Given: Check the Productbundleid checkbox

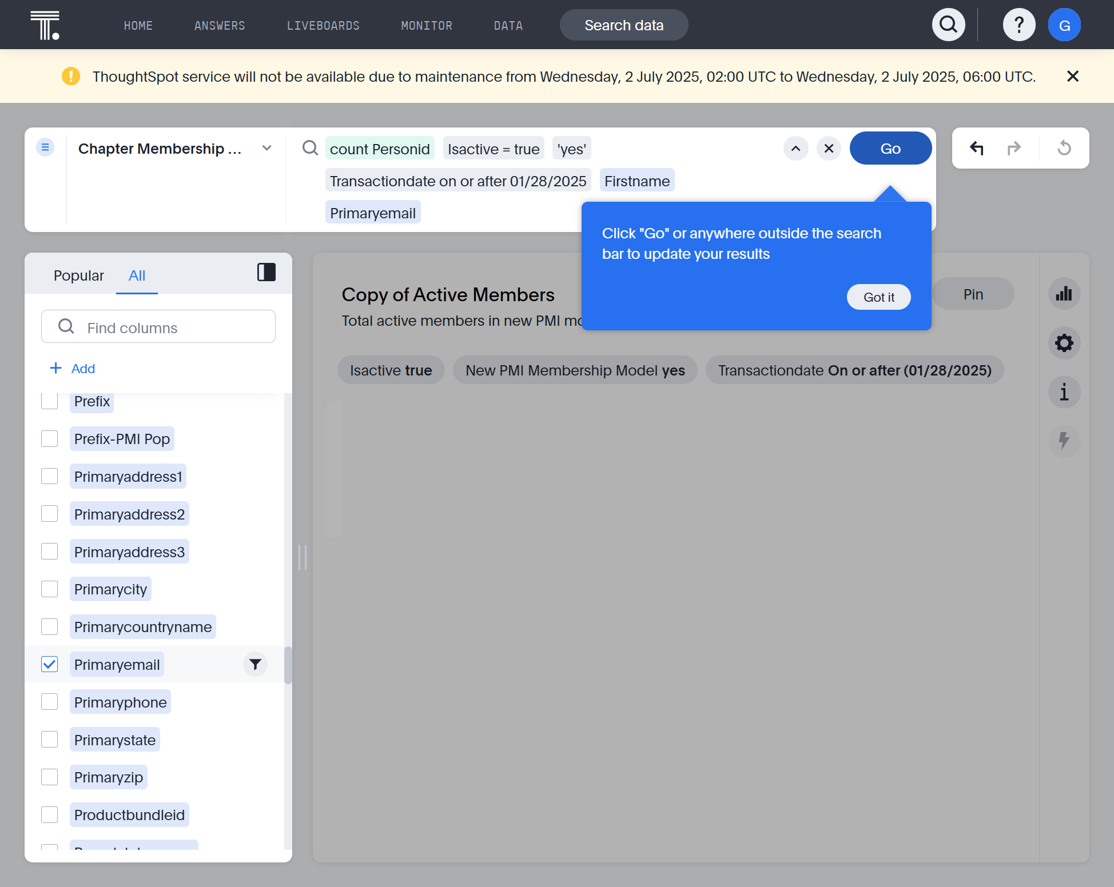Looking at the screenshot, I should [50, 815].
